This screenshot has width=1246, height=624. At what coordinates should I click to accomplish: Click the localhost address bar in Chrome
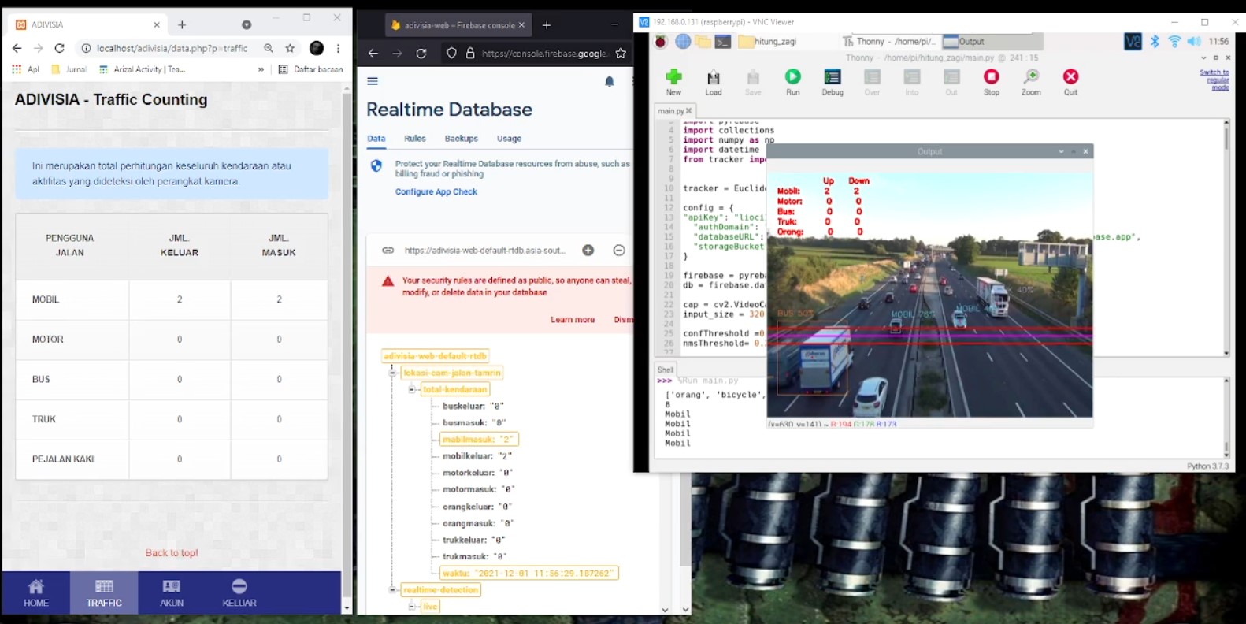click(x=172, y=48)
